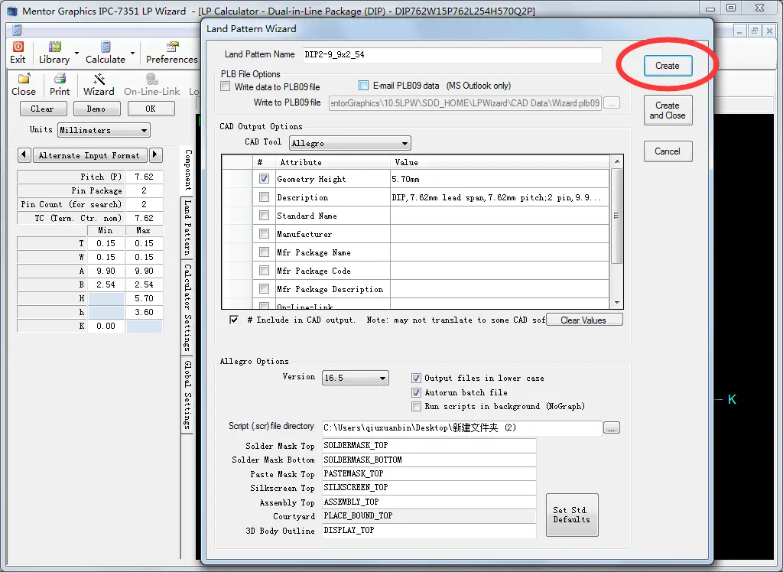Click the Solder Mask Bottom field
The height and width of the screenshot is (572, 783).
click(429, 460)
